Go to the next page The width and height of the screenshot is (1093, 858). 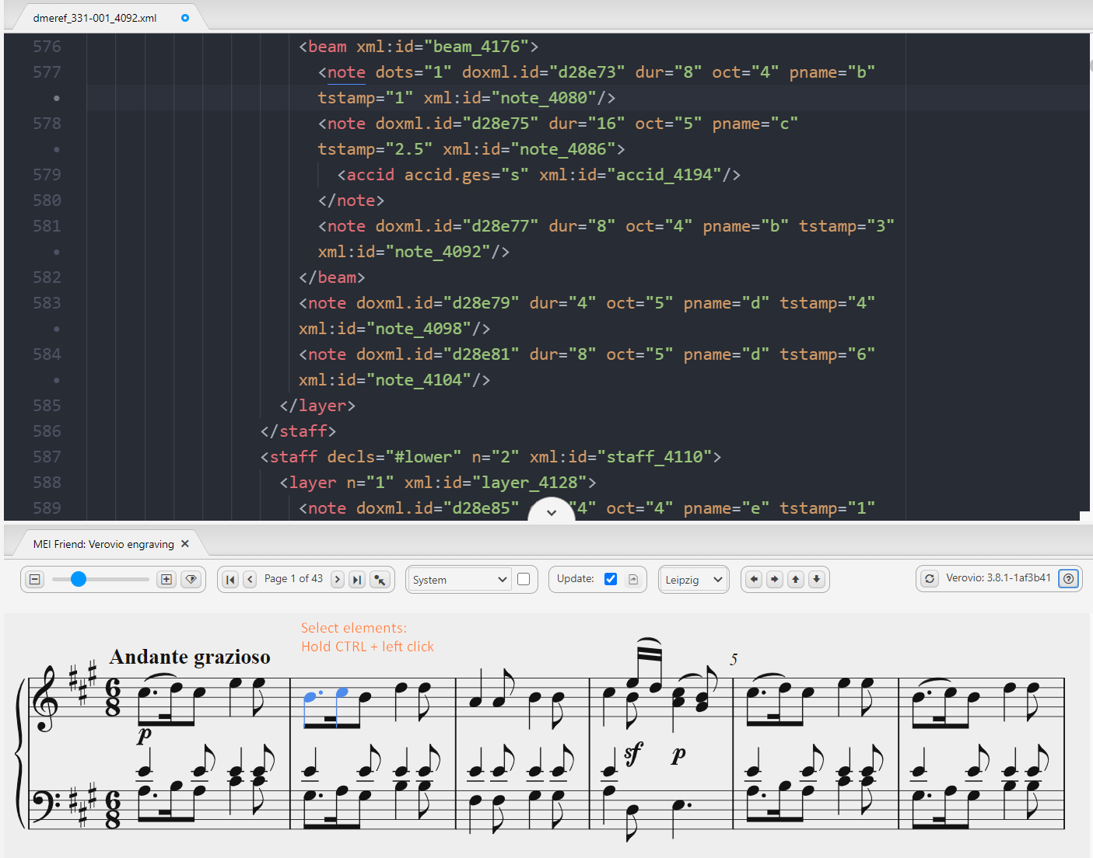click(338, 579)
